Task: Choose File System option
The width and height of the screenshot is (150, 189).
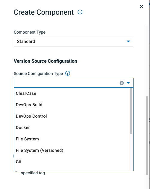Action: click(71, 139)
